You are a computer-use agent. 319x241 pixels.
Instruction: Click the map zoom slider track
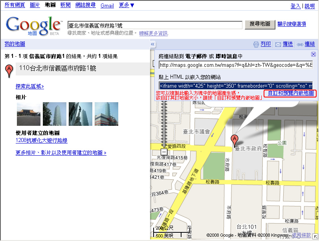pyautogui.click(x=164, y=124)
